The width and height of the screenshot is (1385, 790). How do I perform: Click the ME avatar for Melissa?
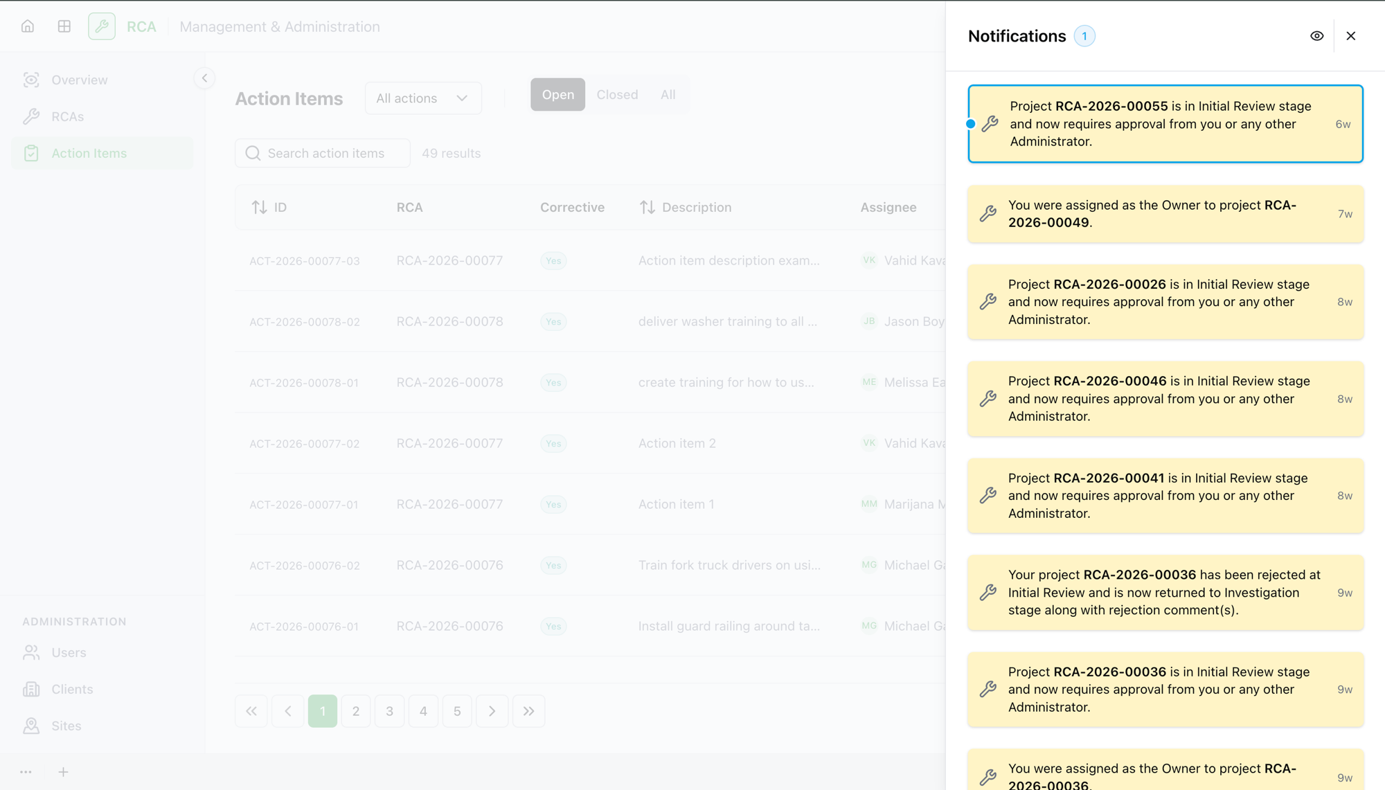click(x=869, y=382)
